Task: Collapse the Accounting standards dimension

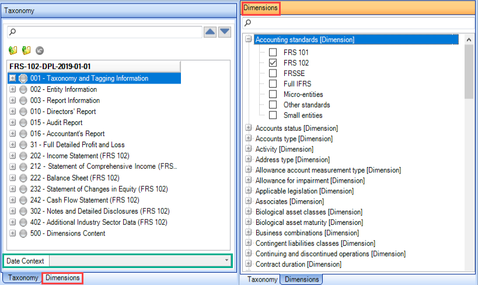Action: tap(249, 39)
